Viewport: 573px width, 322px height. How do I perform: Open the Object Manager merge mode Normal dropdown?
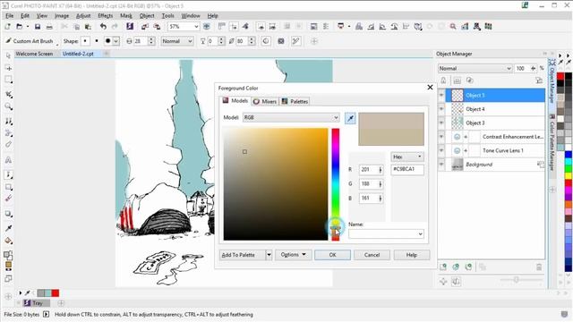[475, 68]
